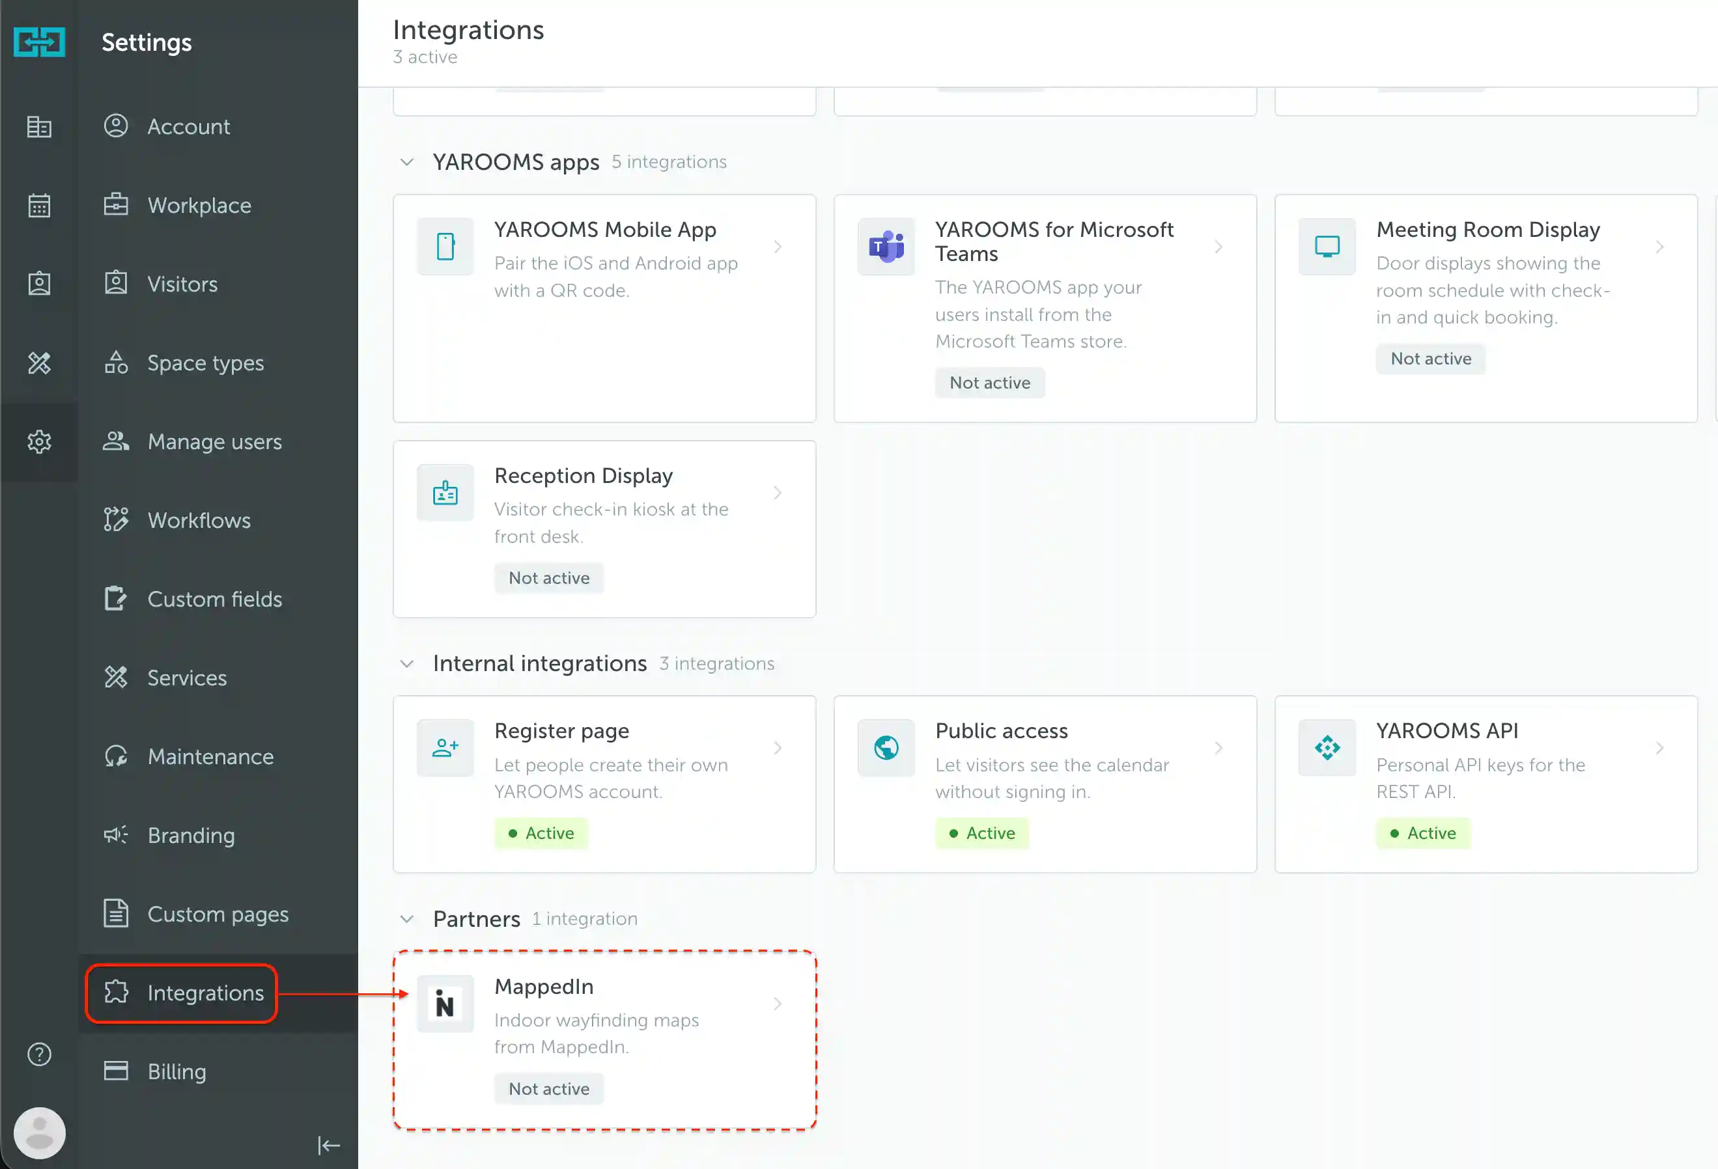Viewport: 1718px width, 1169px height.
Task: Open the help question mark icon
Action: [39, 1054]
